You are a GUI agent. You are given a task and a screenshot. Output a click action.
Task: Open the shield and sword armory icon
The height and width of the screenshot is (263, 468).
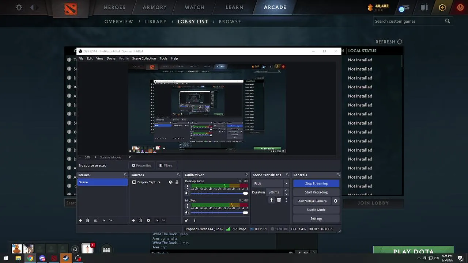click(424, 7)
